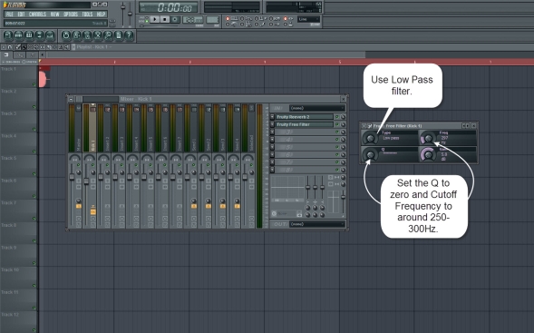Toggle the Kick 1 mixer track mute LED
The width and height of the screenshot is (534, 333).
click(x=92, y=165)
